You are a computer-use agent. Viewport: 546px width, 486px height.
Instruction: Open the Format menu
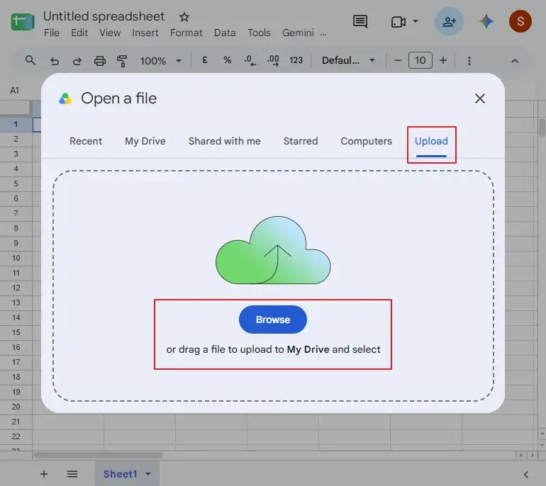[x=186, y=33]
